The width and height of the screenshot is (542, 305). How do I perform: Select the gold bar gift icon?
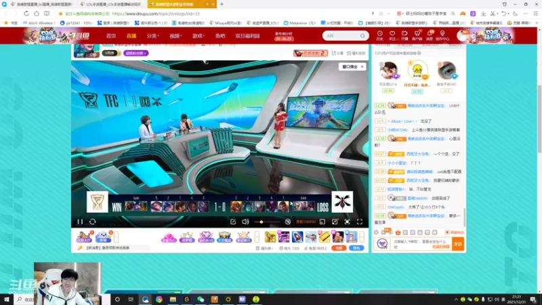(325, 237)
